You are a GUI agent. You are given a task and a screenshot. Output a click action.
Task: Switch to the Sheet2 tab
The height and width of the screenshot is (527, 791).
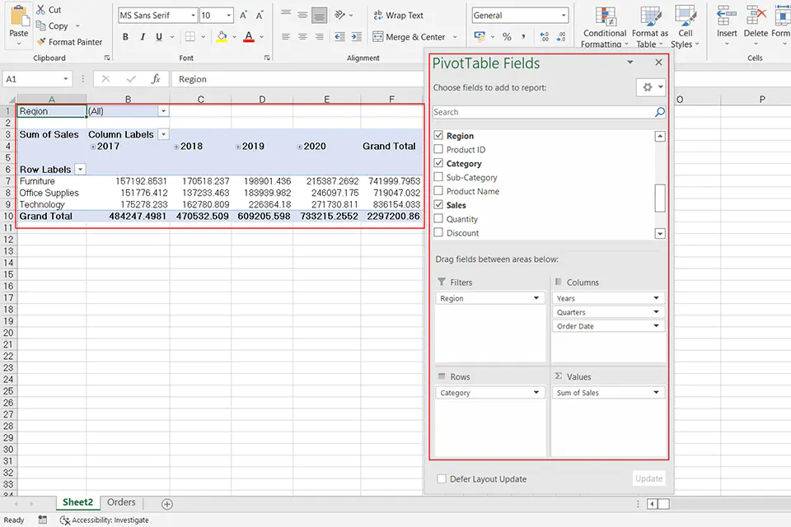point(77,502)
